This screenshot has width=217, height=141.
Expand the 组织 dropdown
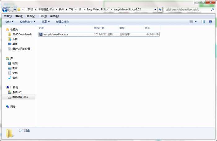point(9,22)
